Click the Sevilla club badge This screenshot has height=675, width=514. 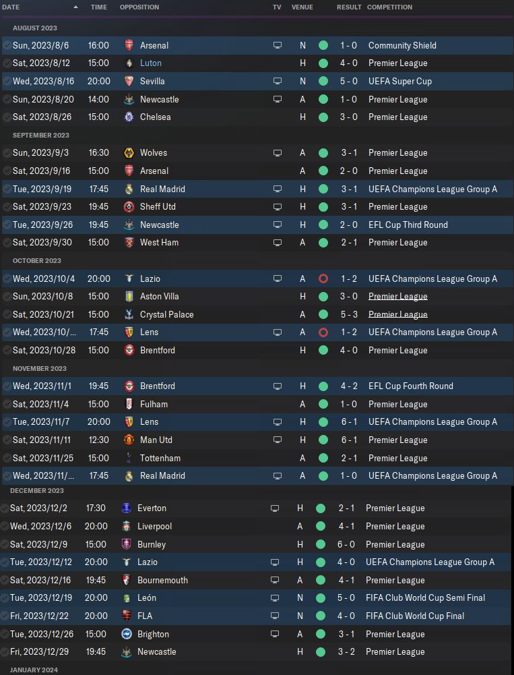coord(129,81)
